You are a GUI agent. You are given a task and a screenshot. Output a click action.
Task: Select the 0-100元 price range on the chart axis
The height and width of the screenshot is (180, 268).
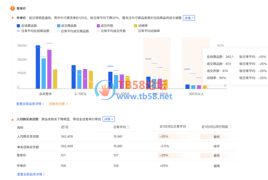click(x=81, y=94)
